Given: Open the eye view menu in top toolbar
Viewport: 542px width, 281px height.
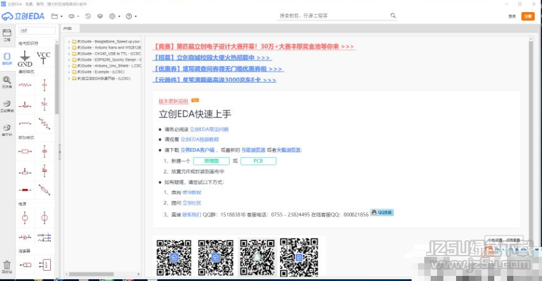Looking at the screenshot, I should tap(73, 16).
